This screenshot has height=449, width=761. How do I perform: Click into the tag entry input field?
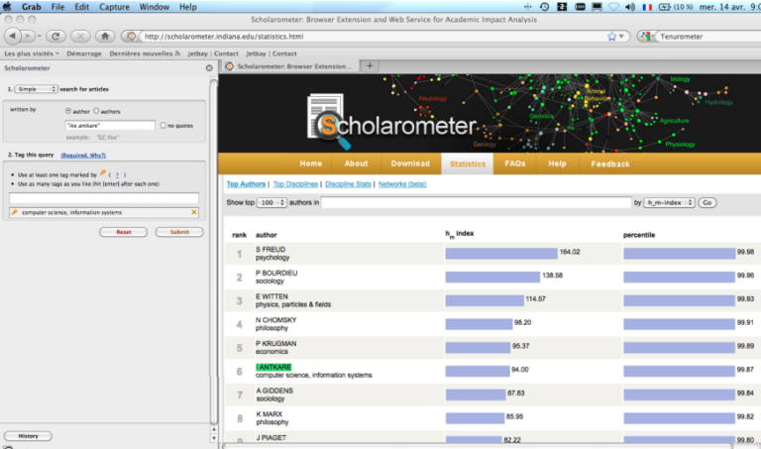pyautogui.click(x=104, y=198)
